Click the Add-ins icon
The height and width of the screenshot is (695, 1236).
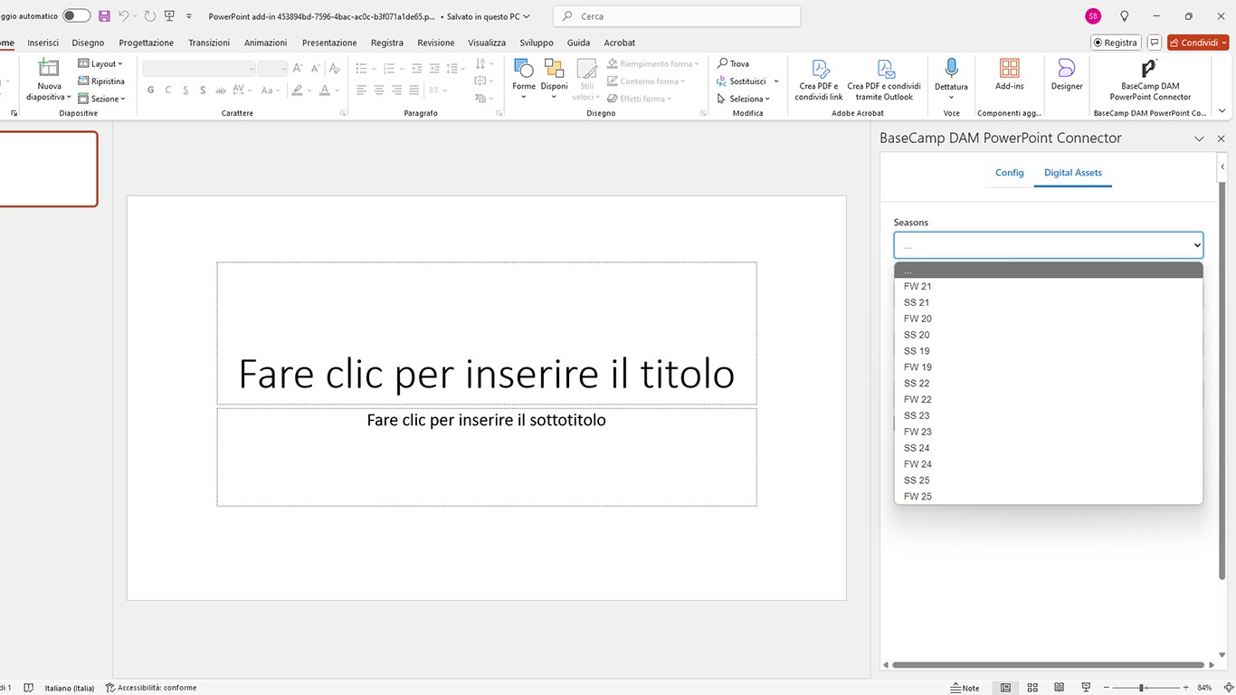click(x=1009, y=74)
